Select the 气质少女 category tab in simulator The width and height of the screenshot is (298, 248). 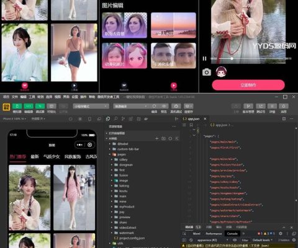click(52, 156)
